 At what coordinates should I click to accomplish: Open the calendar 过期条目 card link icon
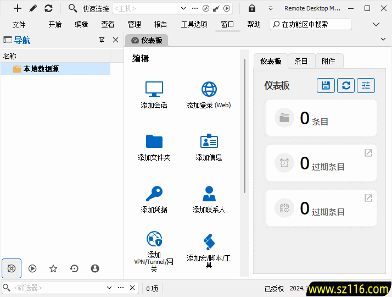click(x=368, y=198)
